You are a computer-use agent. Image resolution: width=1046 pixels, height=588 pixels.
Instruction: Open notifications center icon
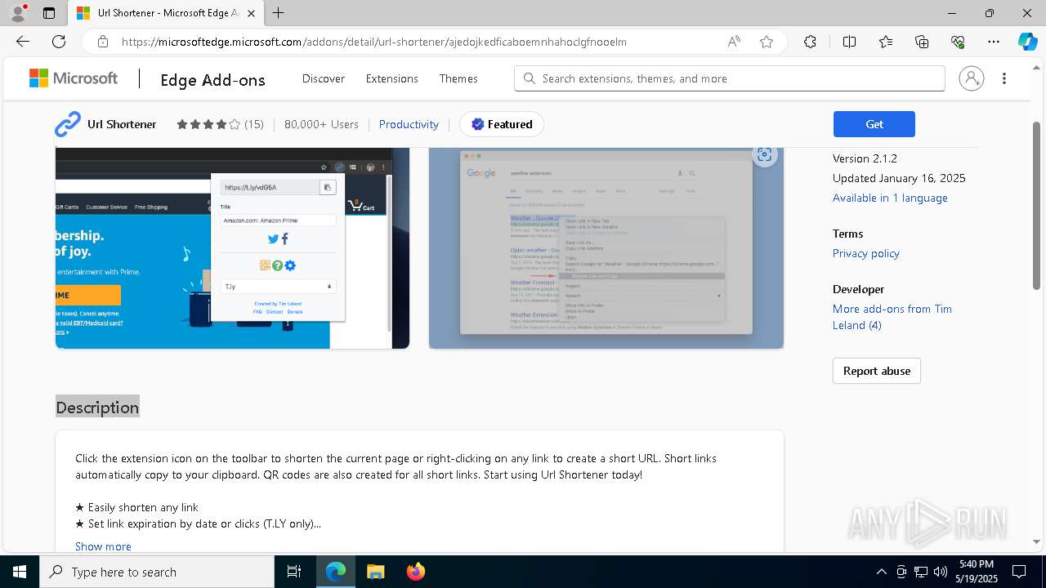[1020, 572]
